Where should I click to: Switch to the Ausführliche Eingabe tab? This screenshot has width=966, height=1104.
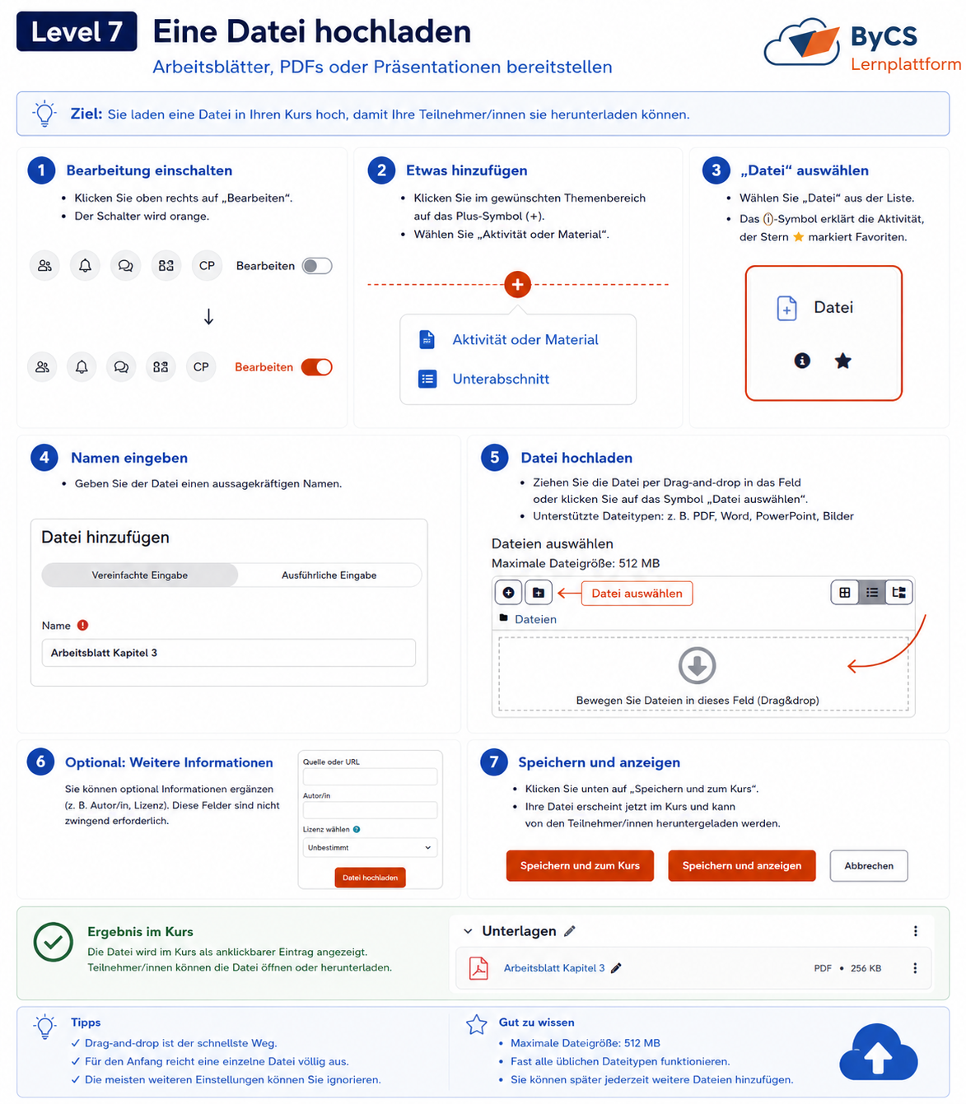pyautogui.click(x=329, y=575)
